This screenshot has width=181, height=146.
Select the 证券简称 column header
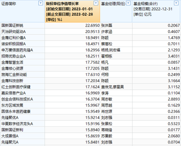22,11
